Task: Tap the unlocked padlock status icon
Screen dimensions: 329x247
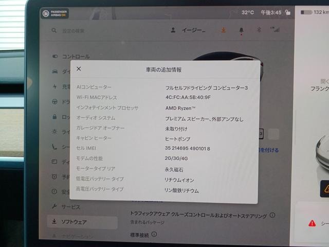Action: coord(288,12)
